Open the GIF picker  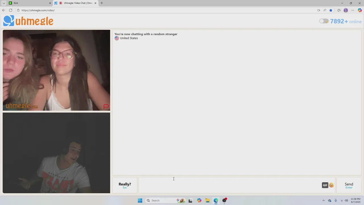click(x=325, y=185)
